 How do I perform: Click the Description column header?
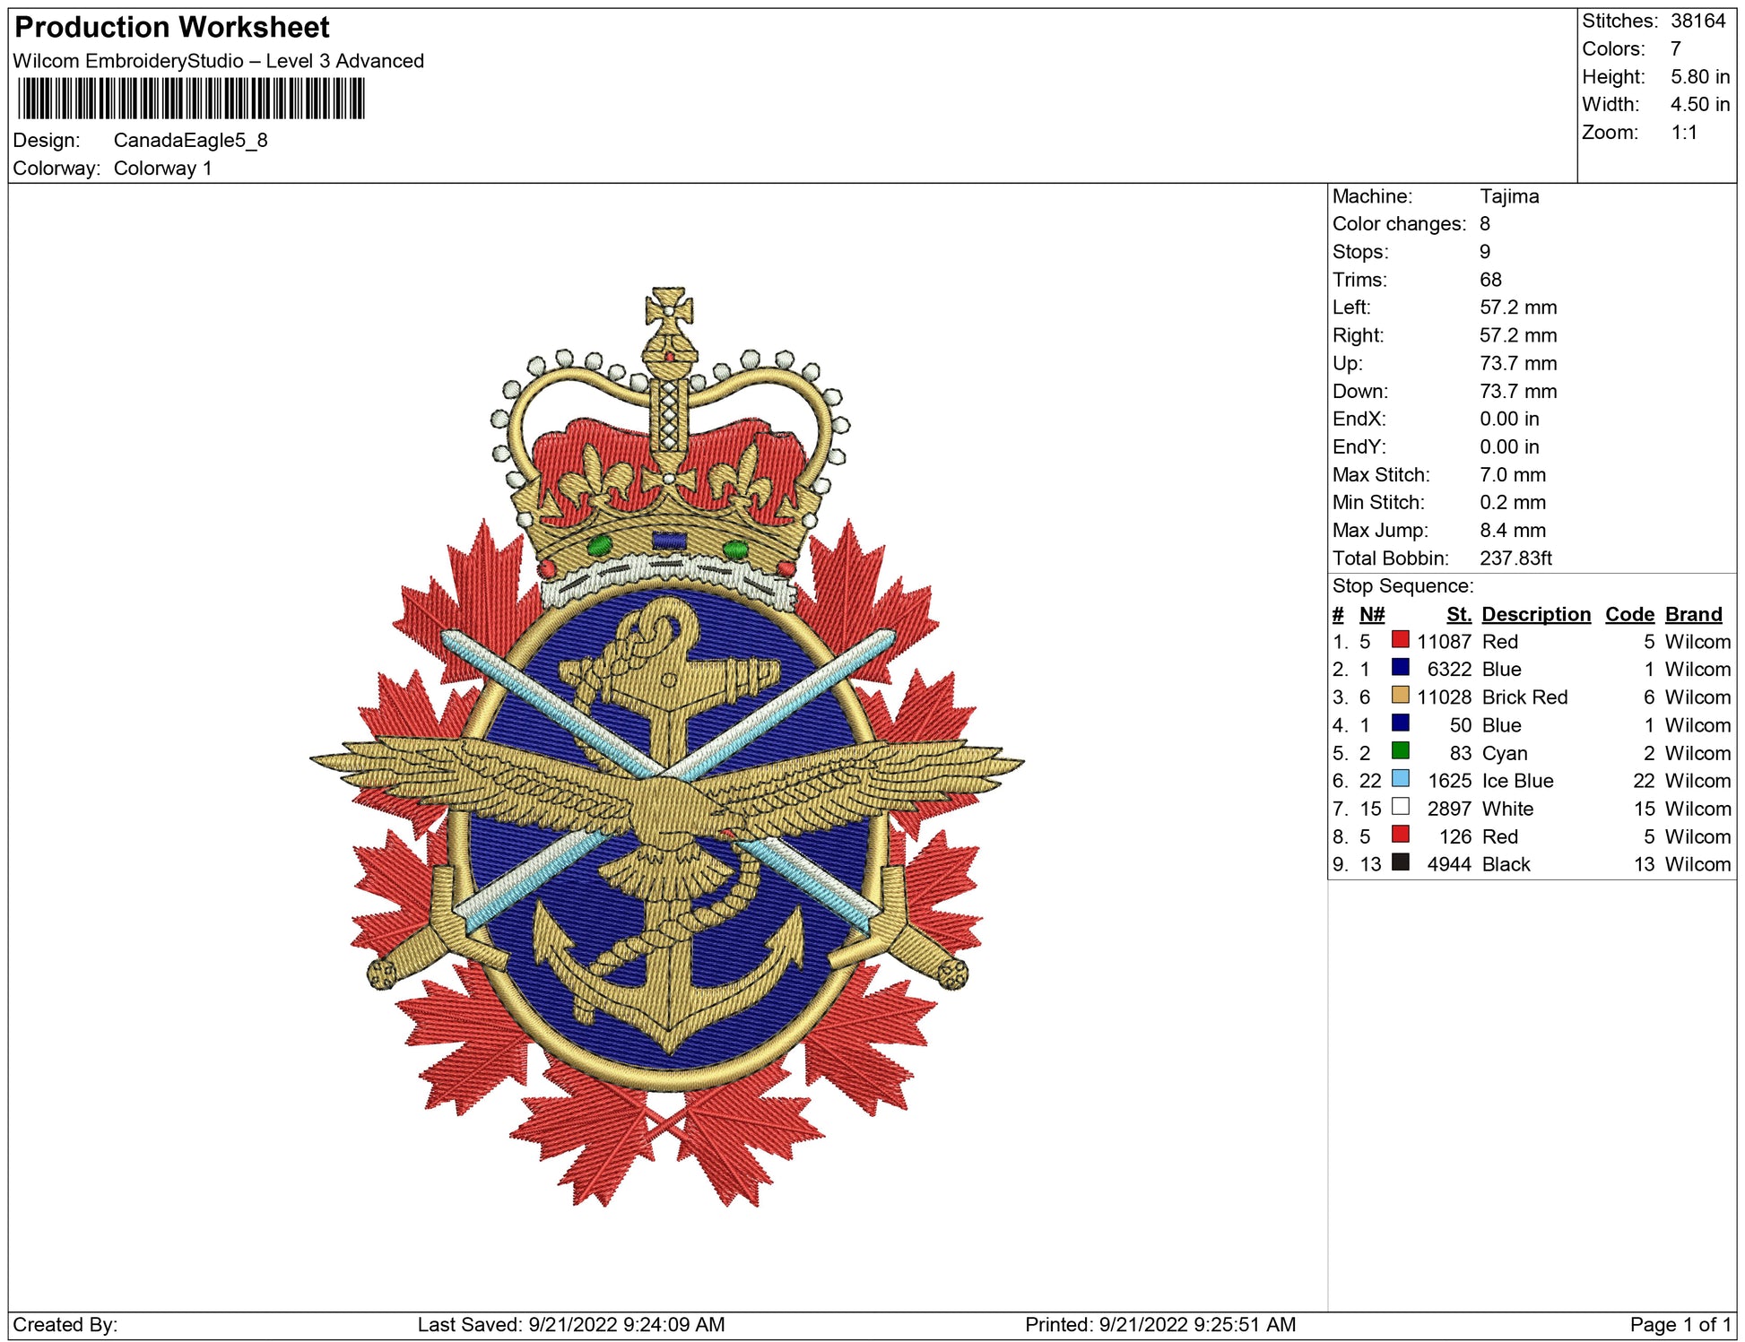pyautogui.click(x=1535, y=614)
